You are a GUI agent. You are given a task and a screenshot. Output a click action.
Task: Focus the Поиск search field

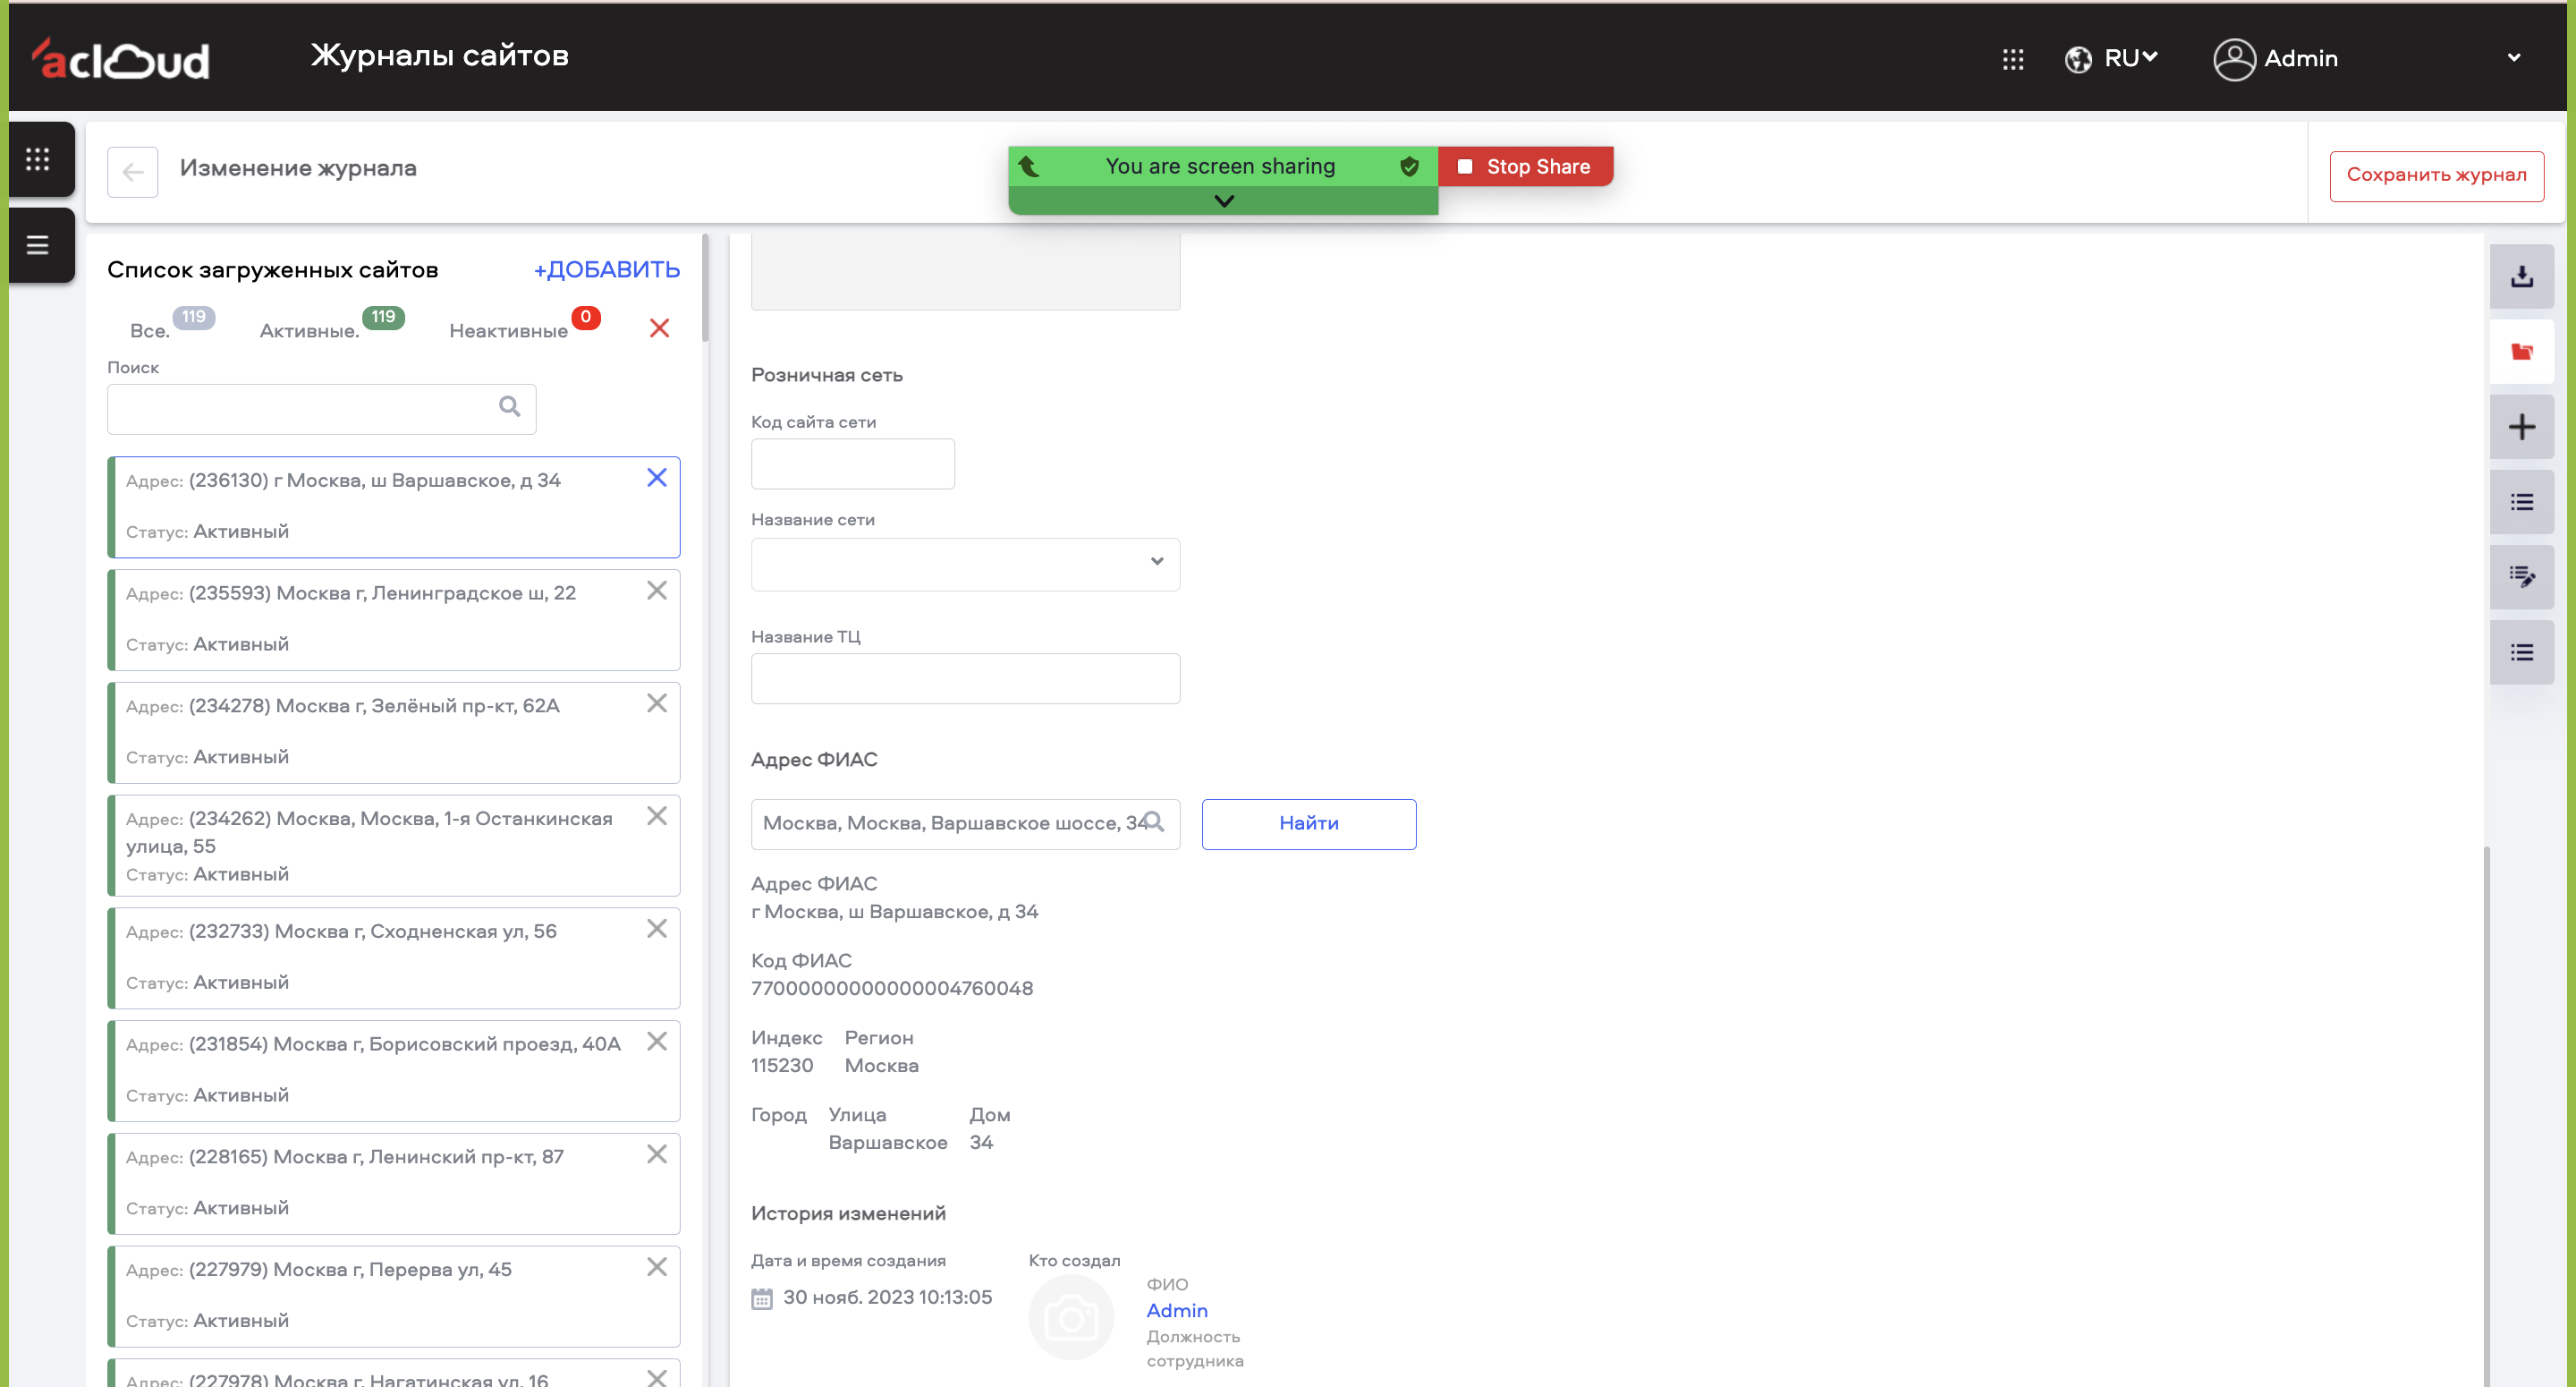tap(321, 408)
